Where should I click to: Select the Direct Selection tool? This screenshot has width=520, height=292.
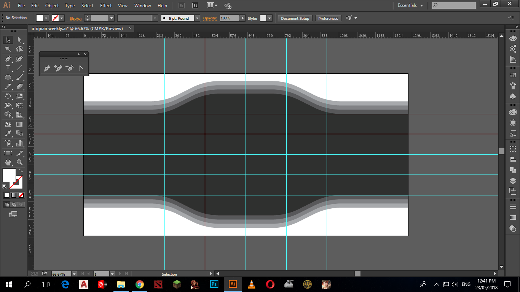(x=19, y=40)
